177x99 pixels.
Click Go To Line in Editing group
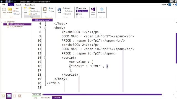67,11
